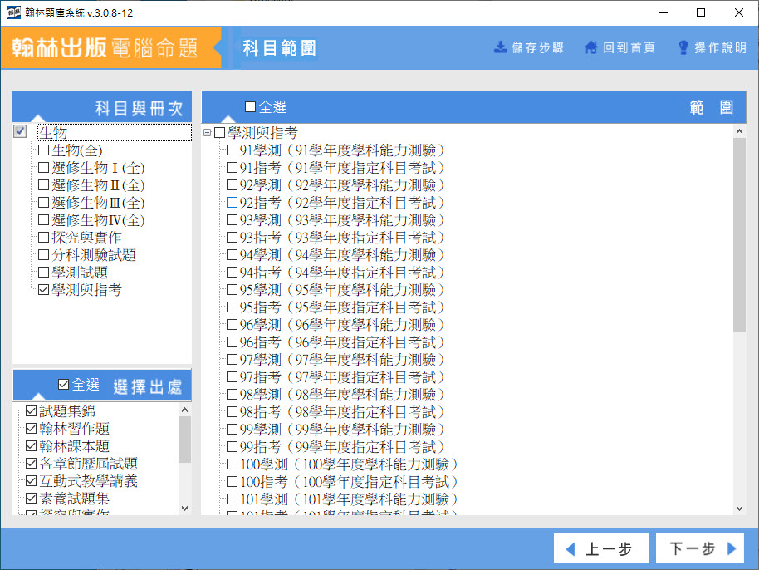Check the 全選 box in 範圍 header
The height and width of the screenshot is (570, 759).
click(251, 107)
